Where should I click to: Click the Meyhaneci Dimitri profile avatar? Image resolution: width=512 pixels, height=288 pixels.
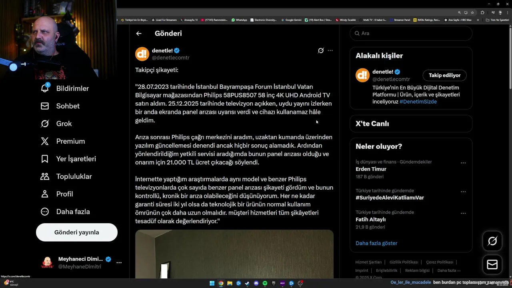(x=47, y=263)
